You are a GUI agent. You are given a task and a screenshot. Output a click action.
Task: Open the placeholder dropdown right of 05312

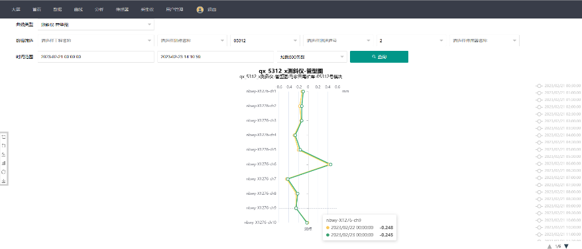point(338,40)
